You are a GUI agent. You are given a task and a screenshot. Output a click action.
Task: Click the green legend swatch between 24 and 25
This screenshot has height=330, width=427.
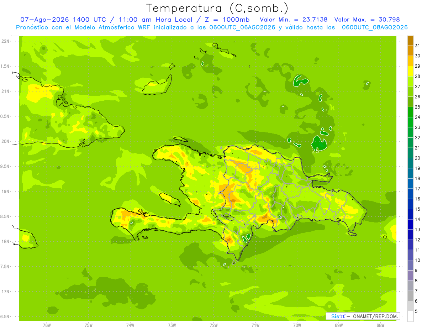click(410, 112)
